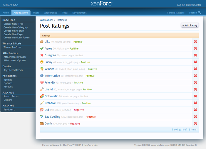The height and width of the screenshot is (149, 206).
Task: Open Display Node Tree
Action: pyautogui.click(x=14, y=24)
